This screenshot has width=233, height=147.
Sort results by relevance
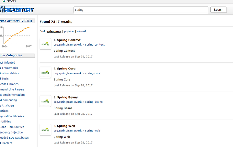point(54,31)
